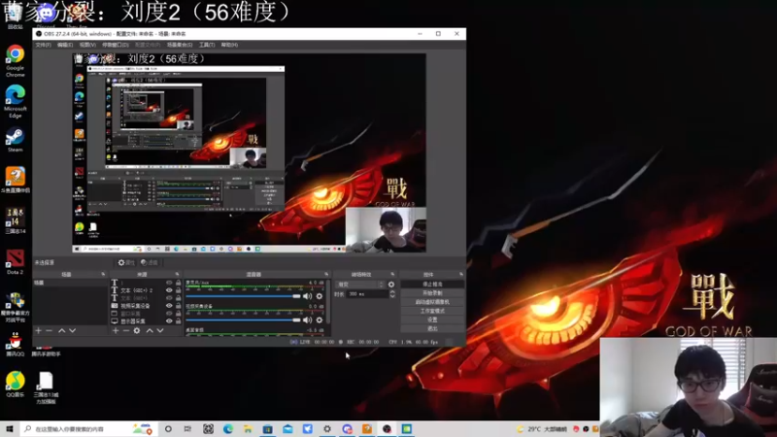Open the 渐变 transition type dropdown
This screenshot has height=437, width=777.
[x=359, y=285]
